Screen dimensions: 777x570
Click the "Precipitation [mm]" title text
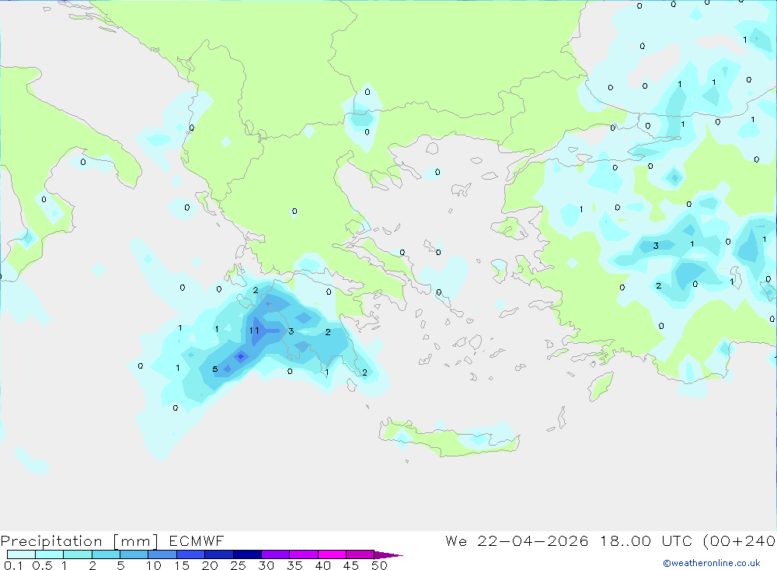pyautogui.click(x=79, y=541)
